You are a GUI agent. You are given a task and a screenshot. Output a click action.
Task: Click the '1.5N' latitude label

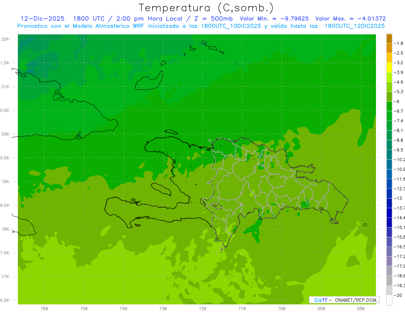[x=5, y=63]
